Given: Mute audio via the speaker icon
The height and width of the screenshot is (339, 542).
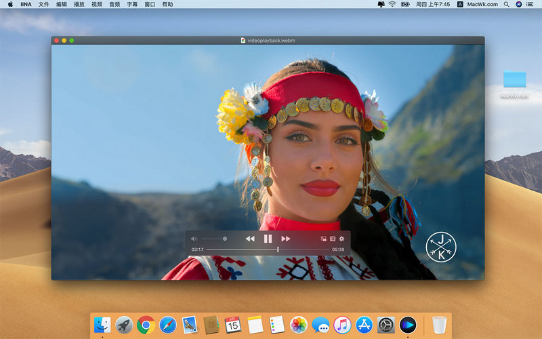Looking at the screenshot, I should [x=194, y=239].
